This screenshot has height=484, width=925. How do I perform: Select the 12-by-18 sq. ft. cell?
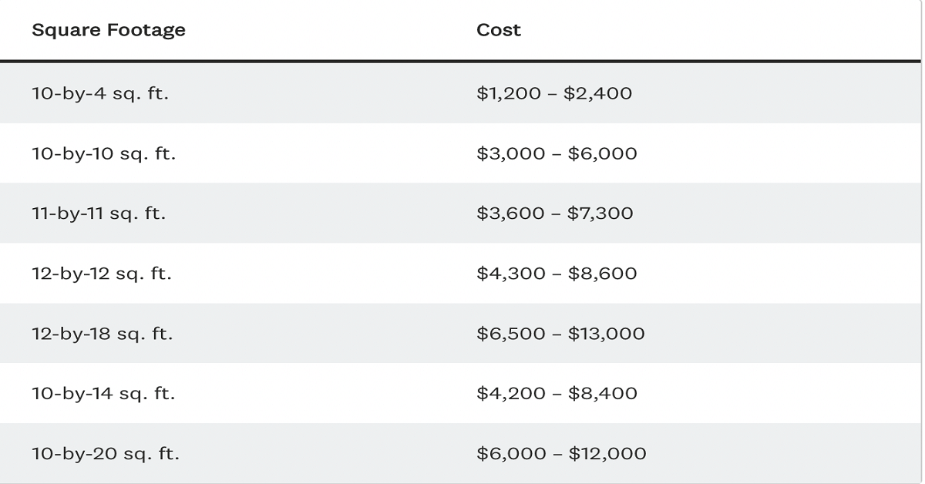(x=103, y=334)
